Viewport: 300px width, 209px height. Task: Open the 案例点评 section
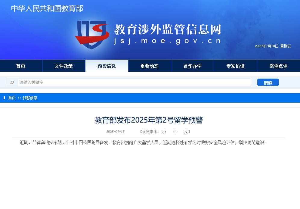point(278,66)
